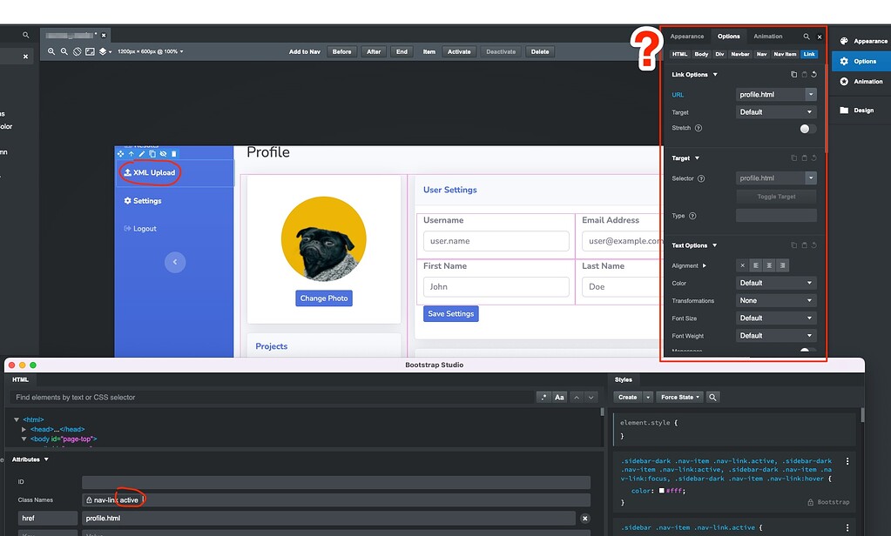Image resolution: width=891 pixels, height=536 pixels.
Task: Open search in the Options panel
Action: point(807,37)
